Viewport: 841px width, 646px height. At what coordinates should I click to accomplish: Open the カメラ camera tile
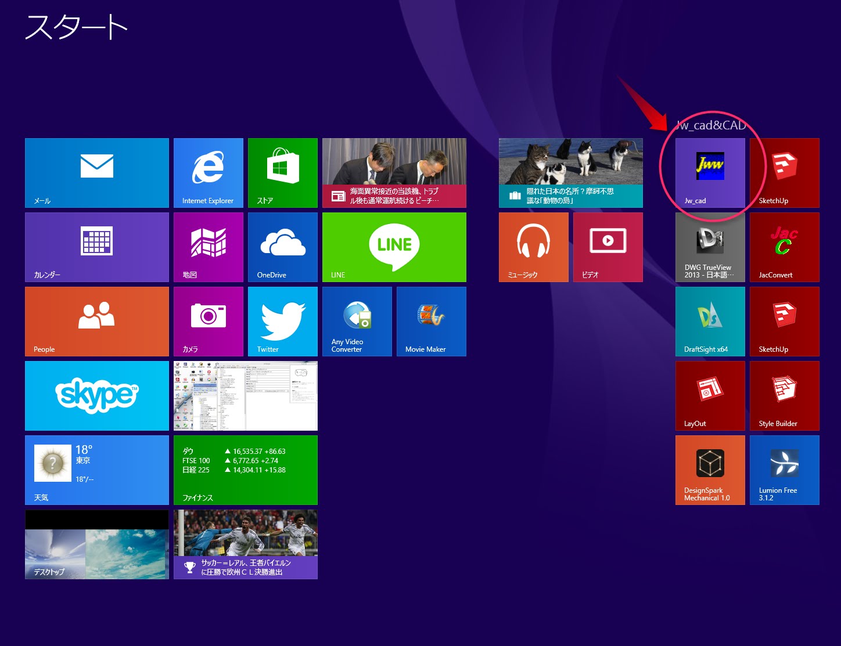(x=209, y=322)
